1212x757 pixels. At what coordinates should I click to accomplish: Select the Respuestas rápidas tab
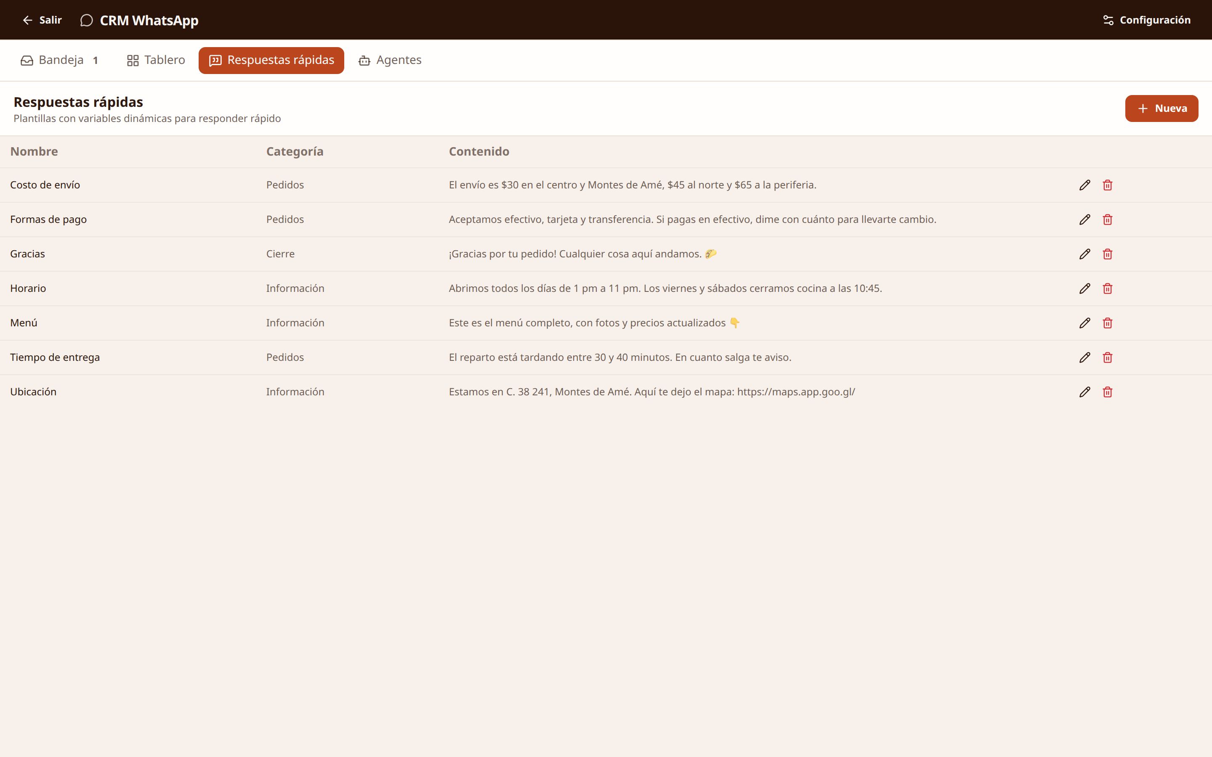click(271, 61)
